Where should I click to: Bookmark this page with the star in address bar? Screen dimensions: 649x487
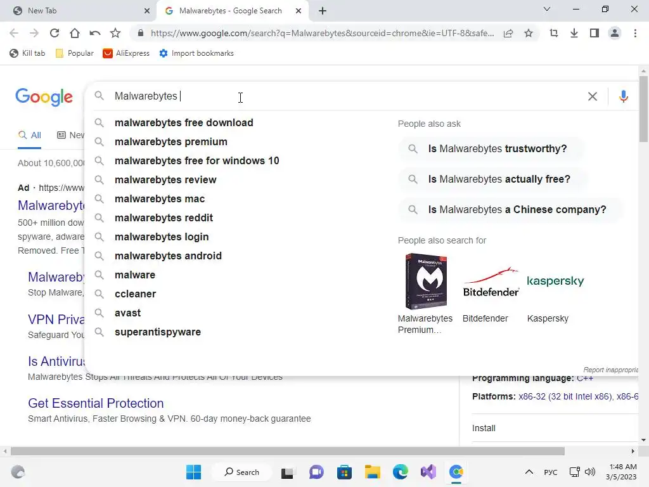(x=529, y=33)
